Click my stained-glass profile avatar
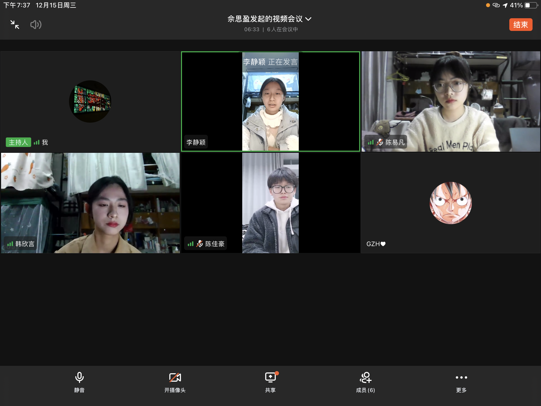 90,101
